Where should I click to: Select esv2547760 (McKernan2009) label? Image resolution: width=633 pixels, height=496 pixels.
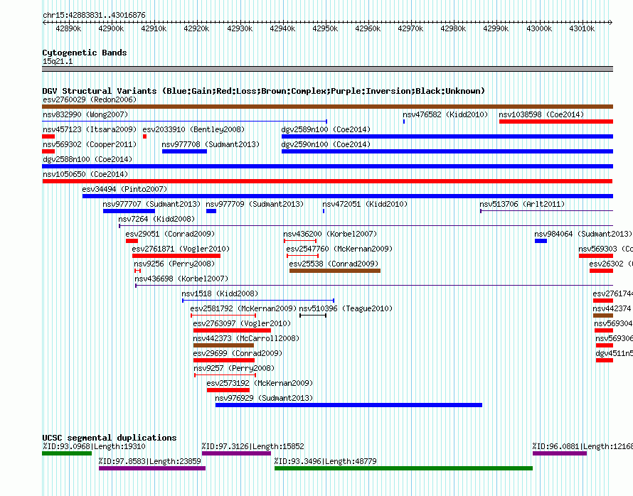(x=339, y=249)
